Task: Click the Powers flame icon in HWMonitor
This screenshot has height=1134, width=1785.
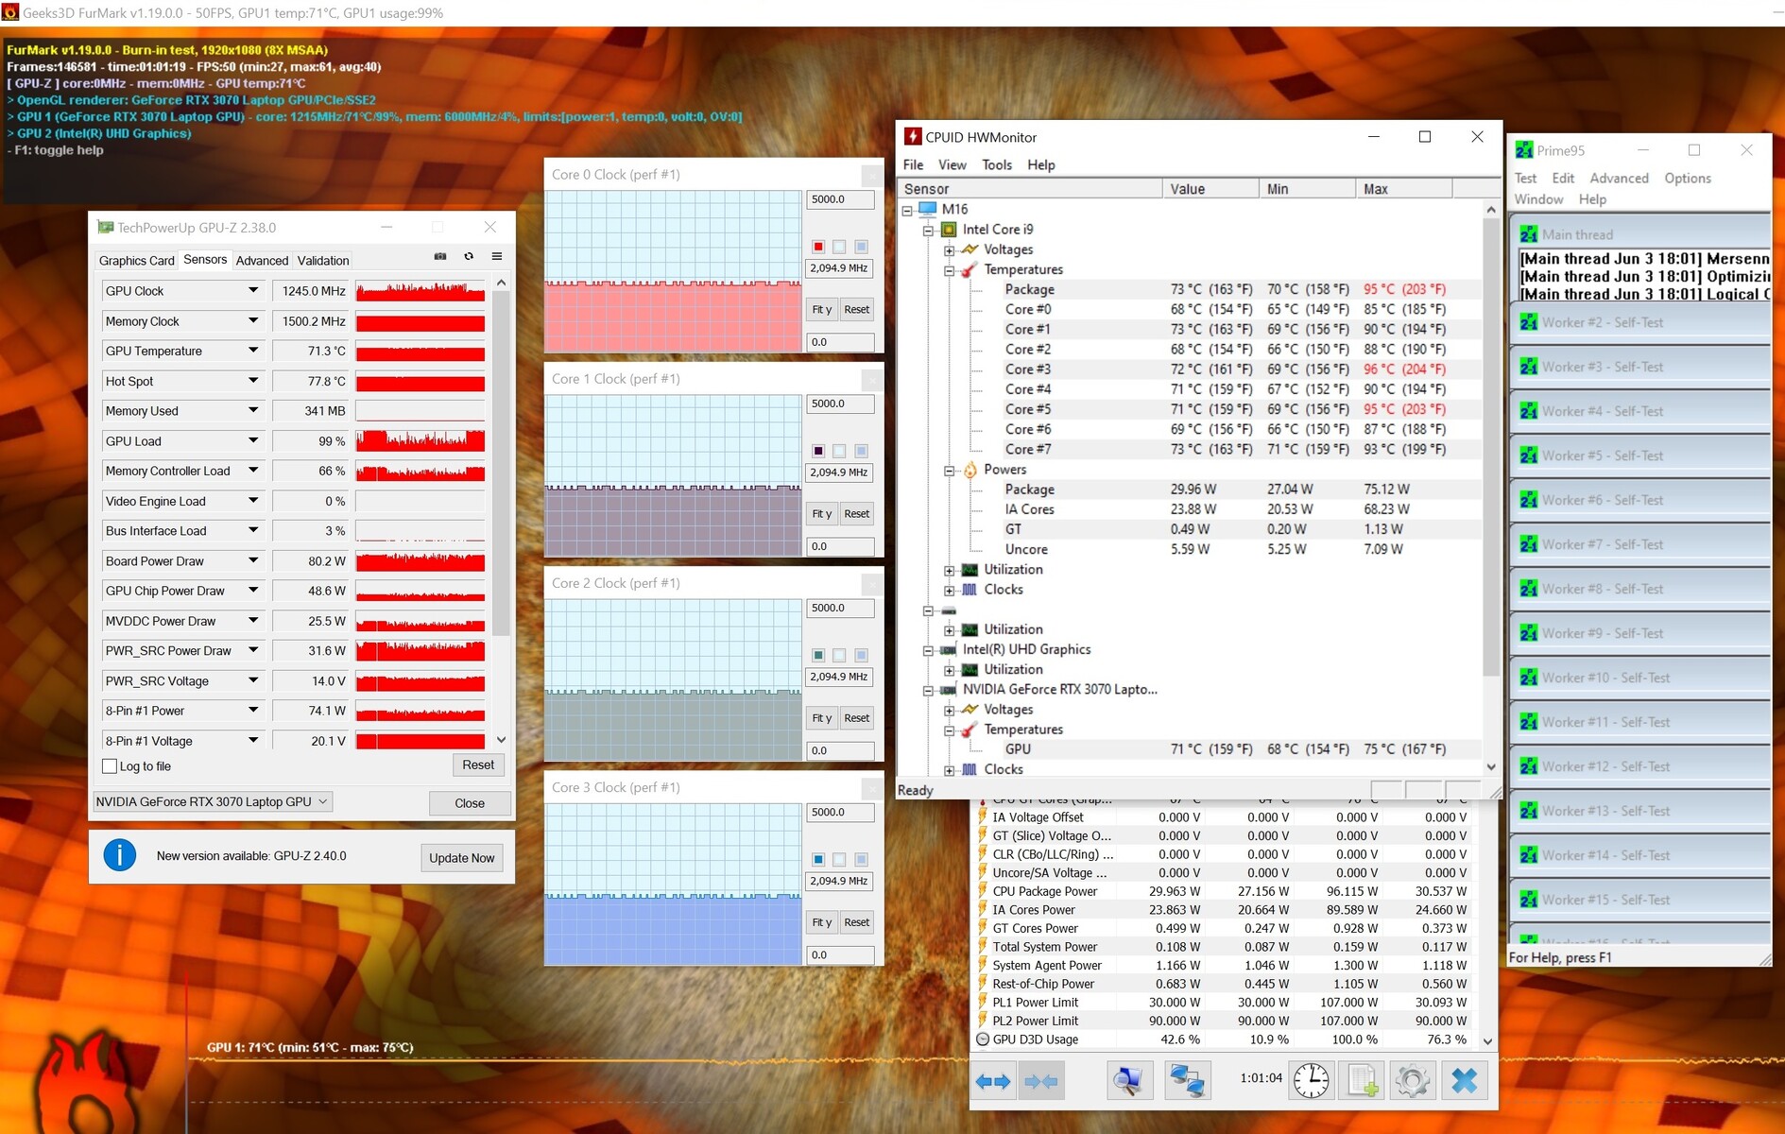Action: (970, 470)
